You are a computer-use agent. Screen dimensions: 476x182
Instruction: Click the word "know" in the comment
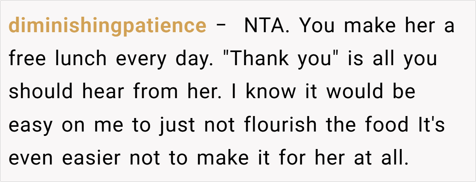(270, 92)
